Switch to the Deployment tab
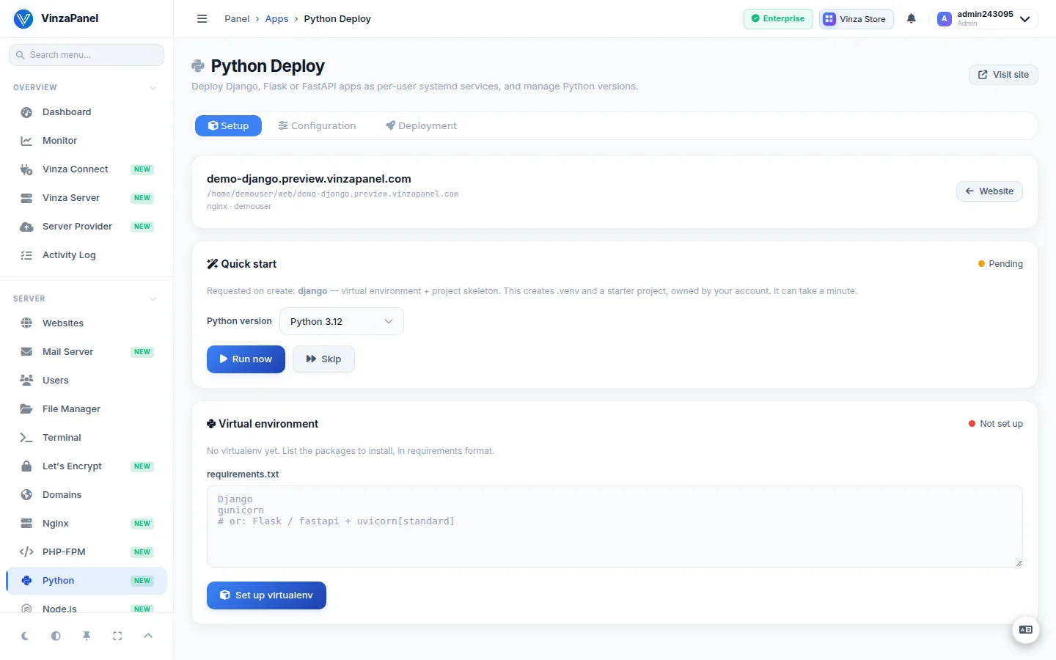1056x660 pixels. tap(421, 126)
